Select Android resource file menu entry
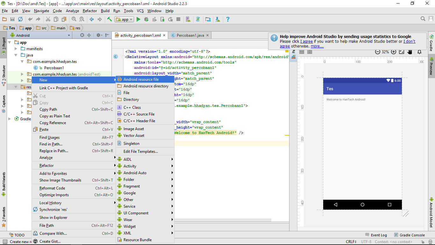The height and width of the screenshot is (245, 435). point(145,79)
